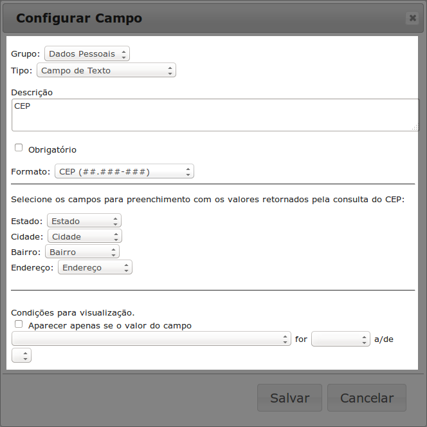Open the small dropdown below the condition field
The width and height of the screenshot is (427, 427).
tap(21, 356)
